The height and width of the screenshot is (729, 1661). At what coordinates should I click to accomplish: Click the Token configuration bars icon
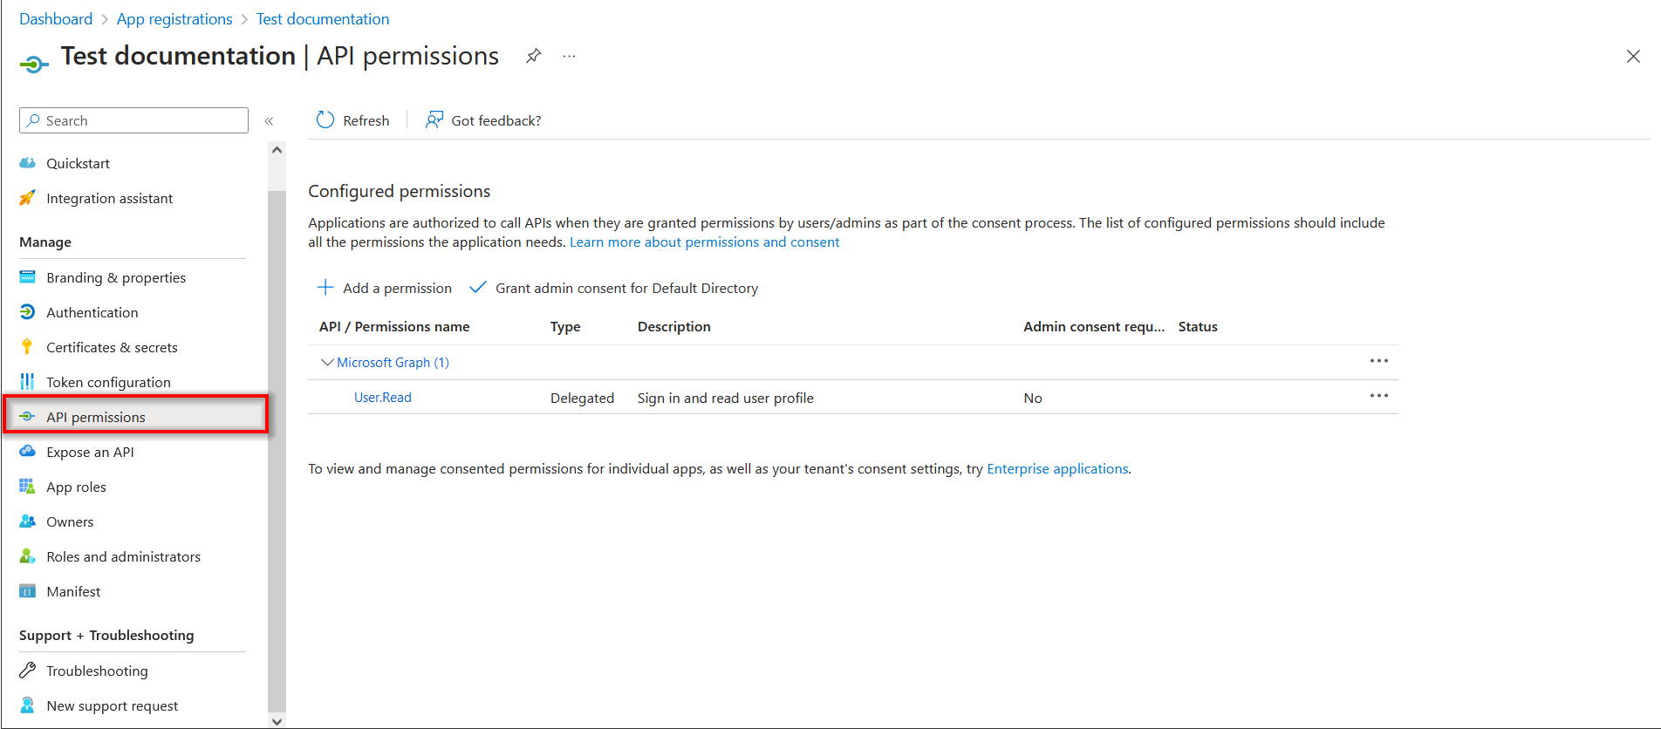coord(28,382)
